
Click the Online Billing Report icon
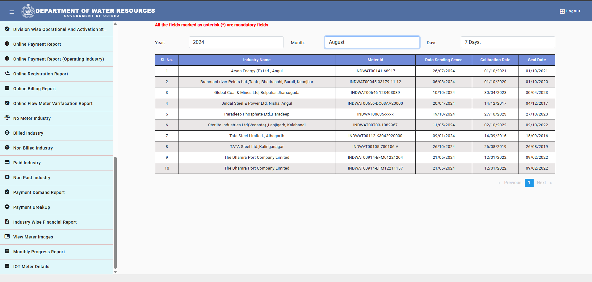7,88
